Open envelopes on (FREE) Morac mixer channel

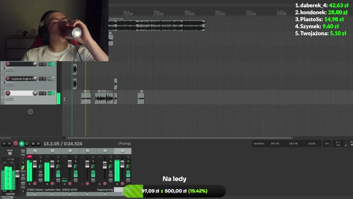(x=41, y=180)
